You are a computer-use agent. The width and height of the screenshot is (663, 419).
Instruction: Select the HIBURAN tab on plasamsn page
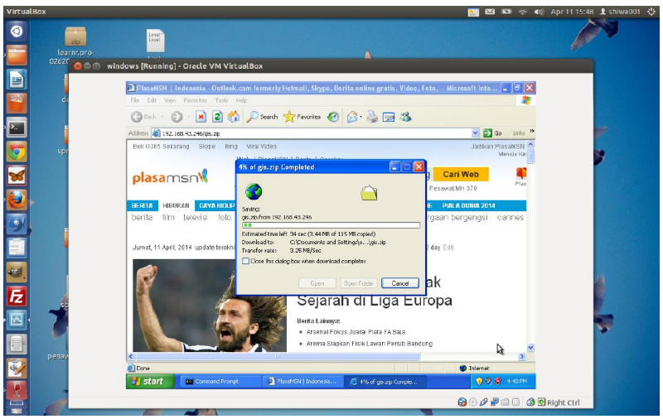tap(176, 205)
